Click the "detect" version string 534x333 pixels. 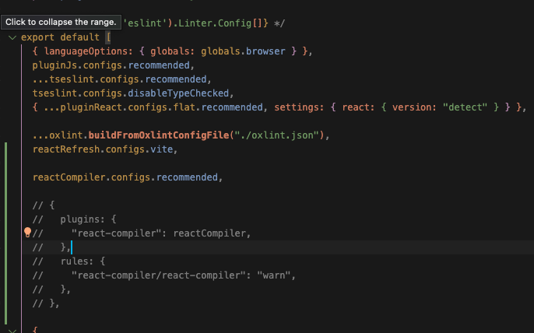(465, 107)
